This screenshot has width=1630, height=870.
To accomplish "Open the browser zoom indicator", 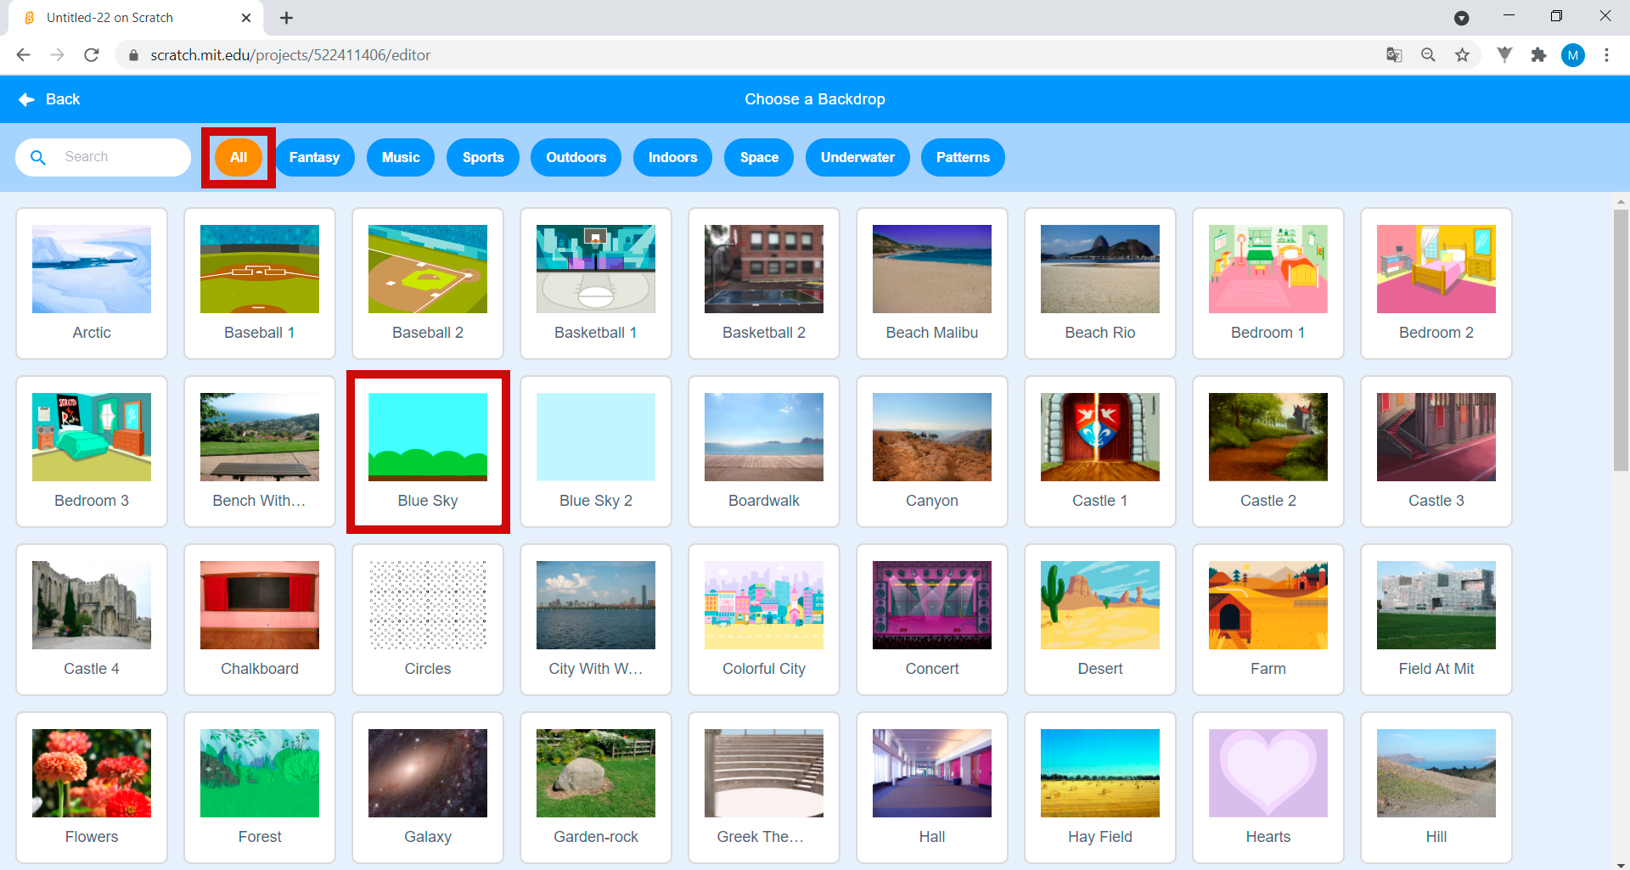I will (x=1428, y=55).
